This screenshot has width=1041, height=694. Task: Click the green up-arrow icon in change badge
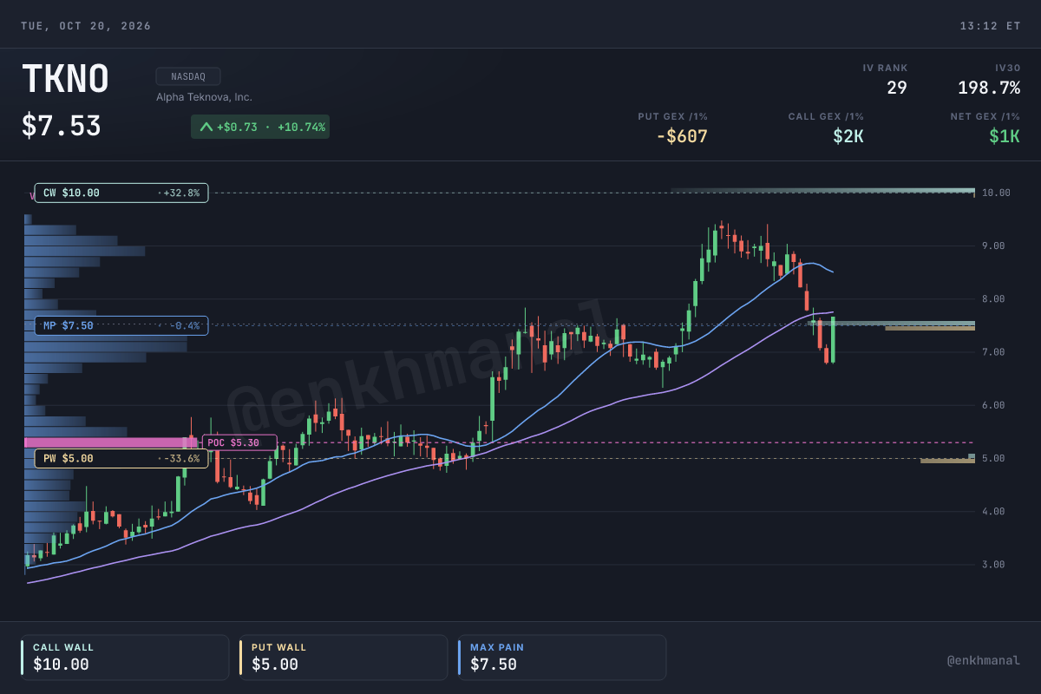pyautogui.click(x=206, y=127)
